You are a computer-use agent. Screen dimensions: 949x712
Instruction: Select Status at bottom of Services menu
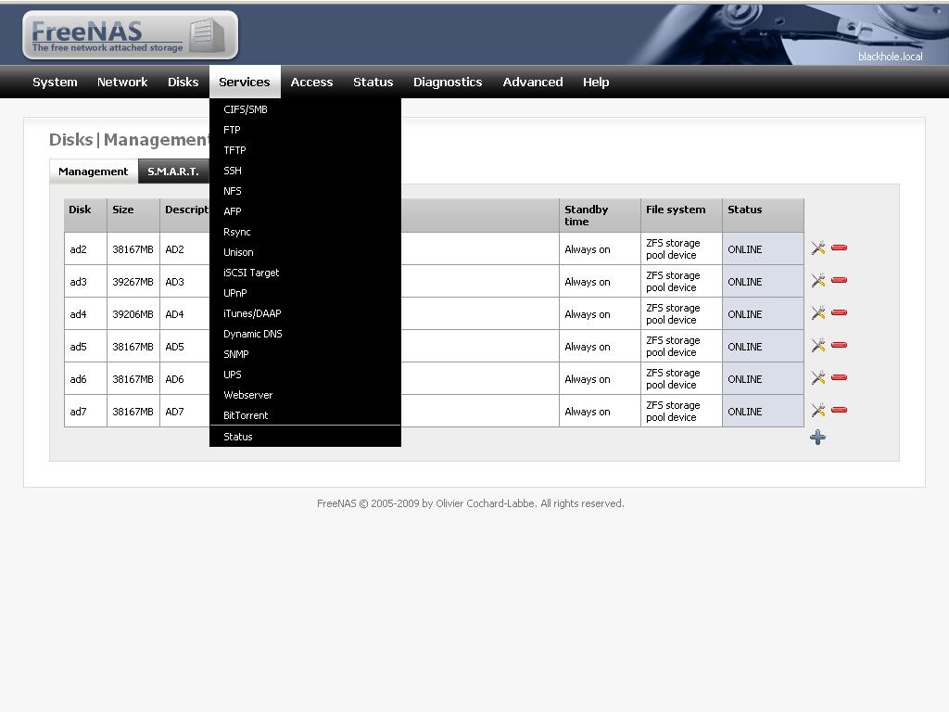[238, 437]
